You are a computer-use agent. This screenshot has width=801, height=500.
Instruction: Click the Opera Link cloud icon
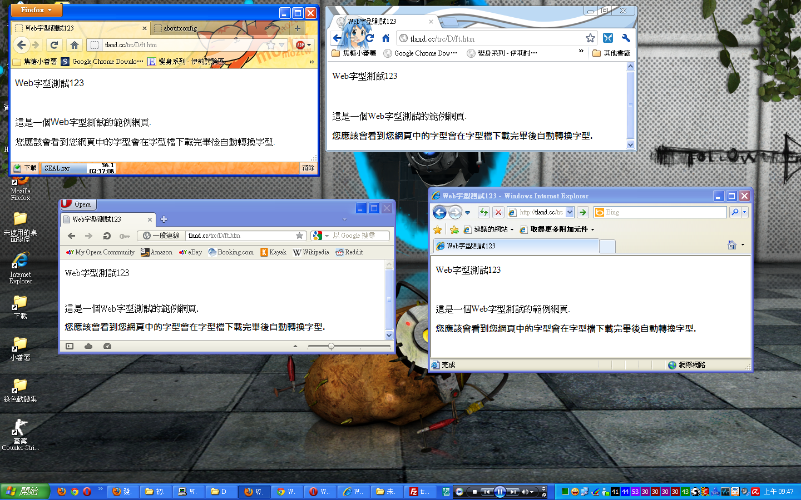(88, 346)
